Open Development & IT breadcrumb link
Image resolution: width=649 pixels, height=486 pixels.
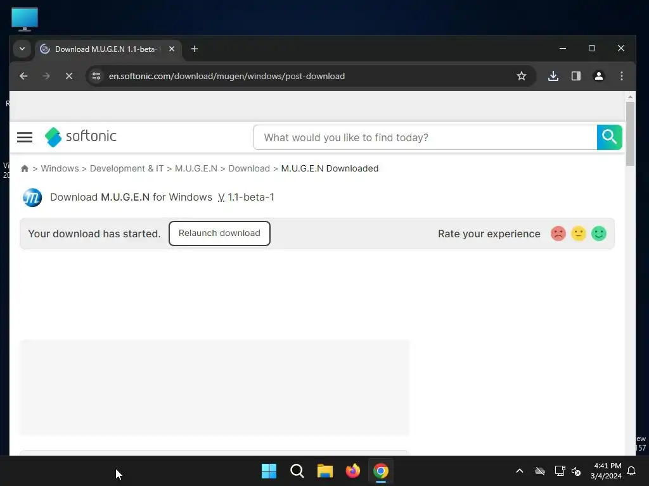127,168
